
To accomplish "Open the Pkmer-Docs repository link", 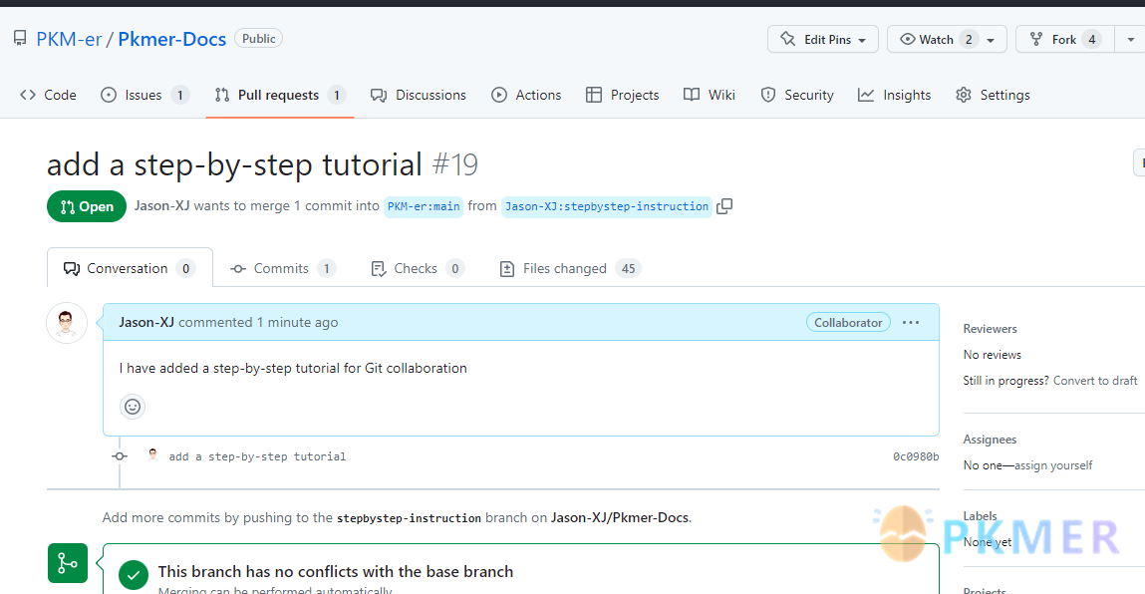I will click(171, 39).
